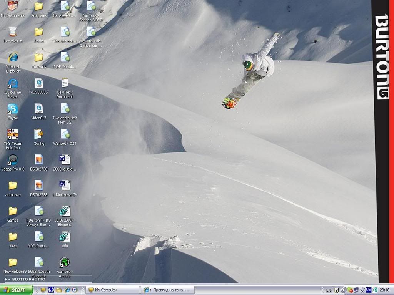This screenshot has width=394, height=295.
Task: Select the MOV00006 video file
Action: 39,86
